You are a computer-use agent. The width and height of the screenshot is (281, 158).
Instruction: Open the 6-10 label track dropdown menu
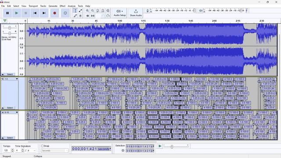pos(17,112)
